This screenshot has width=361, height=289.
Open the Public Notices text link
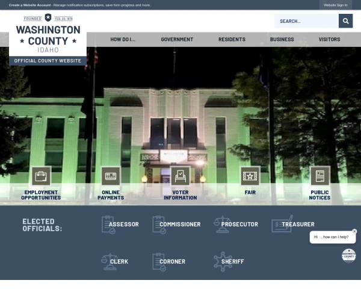320,195
